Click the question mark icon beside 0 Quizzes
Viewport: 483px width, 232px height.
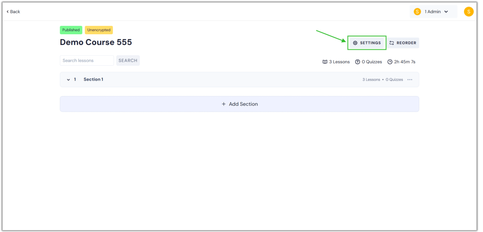(357, 62)
